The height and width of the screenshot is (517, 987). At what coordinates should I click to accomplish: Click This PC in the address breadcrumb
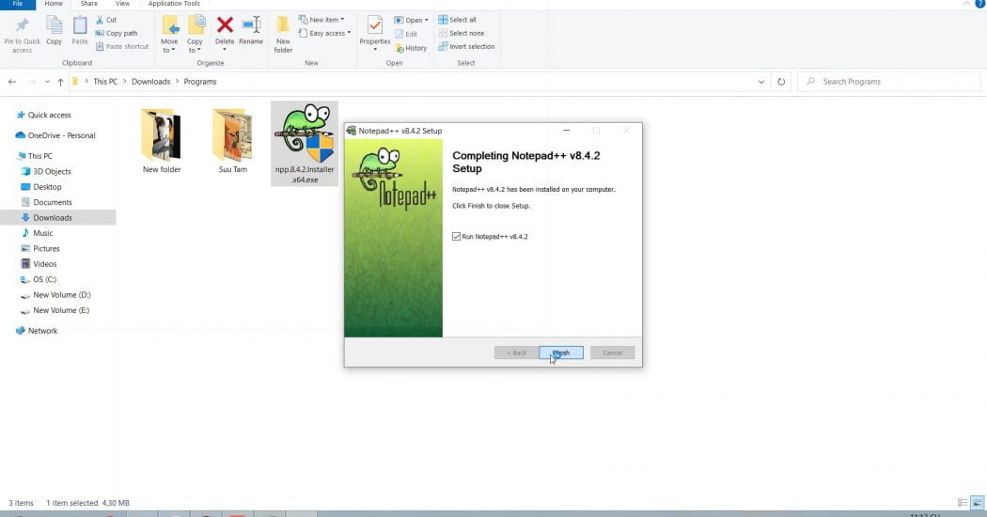(x=105, y=82)
